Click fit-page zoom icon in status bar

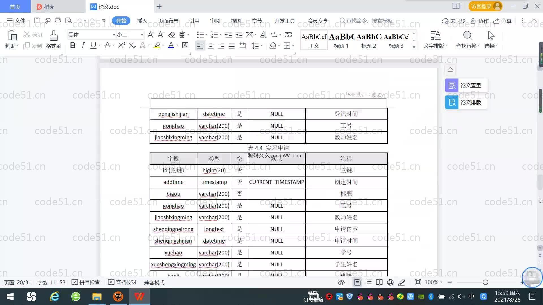418,282
